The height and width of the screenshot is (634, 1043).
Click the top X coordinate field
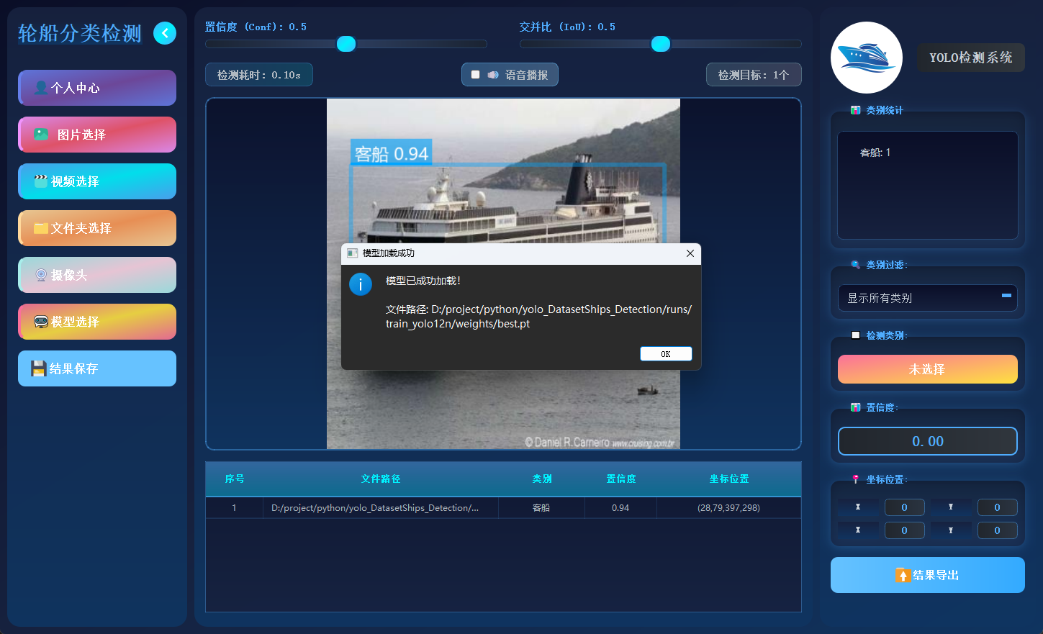[x=905, y=507]
